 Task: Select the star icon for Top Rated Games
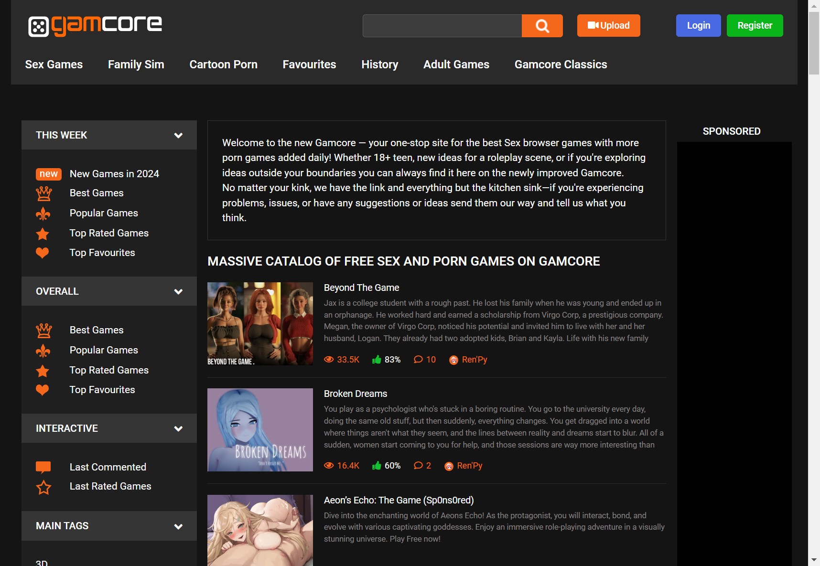43,234
